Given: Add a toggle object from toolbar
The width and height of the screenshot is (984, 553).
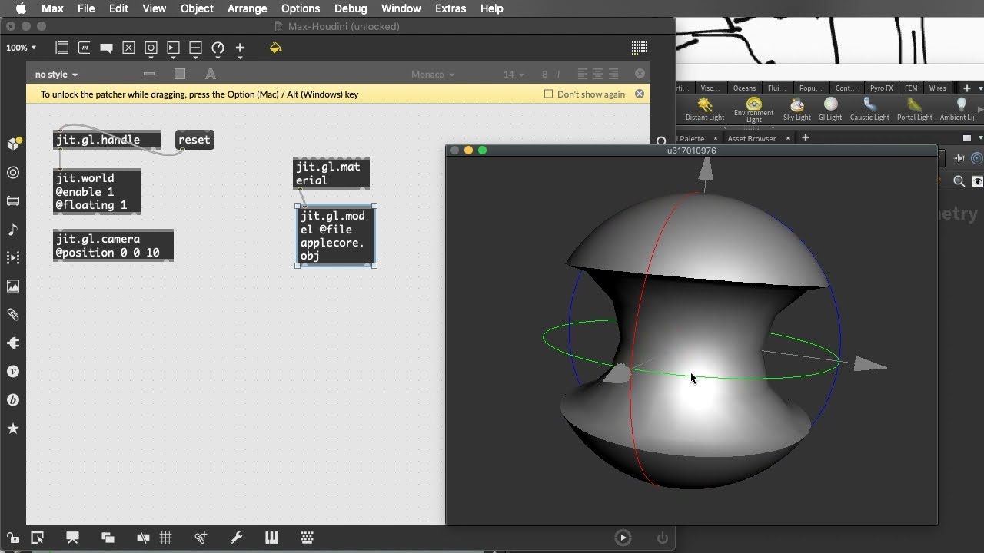Looking at the screenshot, I should (x=129, y=48).
